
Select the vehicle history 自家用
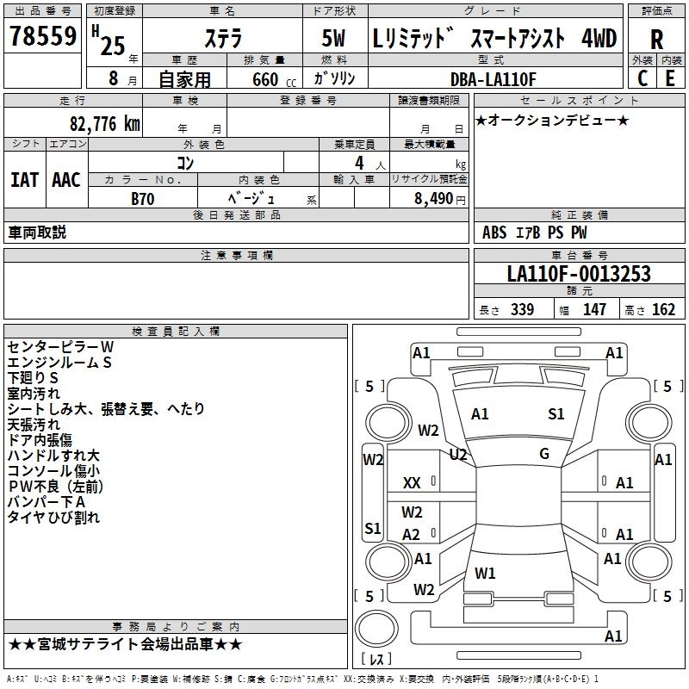point(184,79)
